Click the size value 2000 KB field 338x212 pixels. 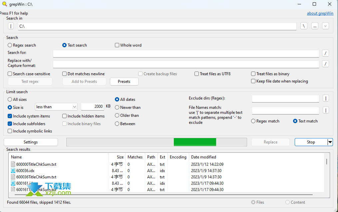(x=93, y=106)
